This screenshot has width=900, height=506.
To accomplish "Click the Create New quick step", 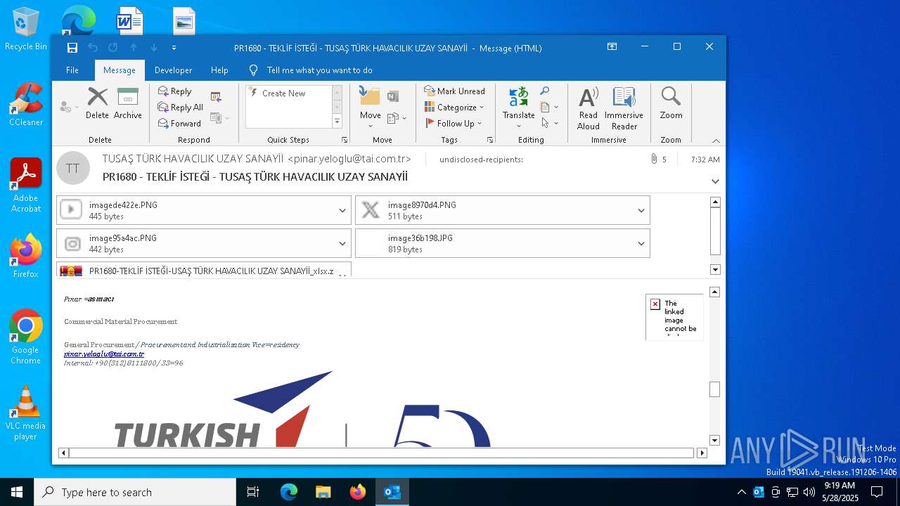I will pyautogui.click(x=284, y=93).
